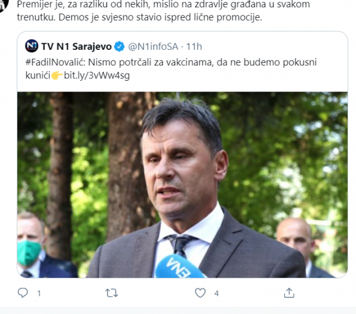Open TV N1 Sarajevo profile name
Viewport: 356px width, 314px height.
(x=77, y=46)
